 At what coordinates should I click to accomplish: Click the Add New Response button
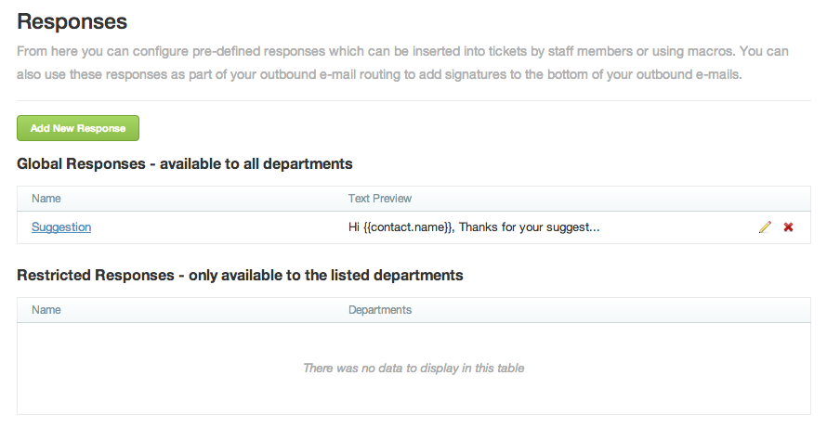point(78,128)
